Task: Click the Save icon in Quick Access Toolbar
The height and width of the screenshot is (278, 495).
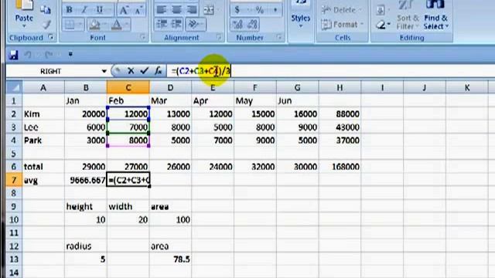Action: (x=13, y=55)
